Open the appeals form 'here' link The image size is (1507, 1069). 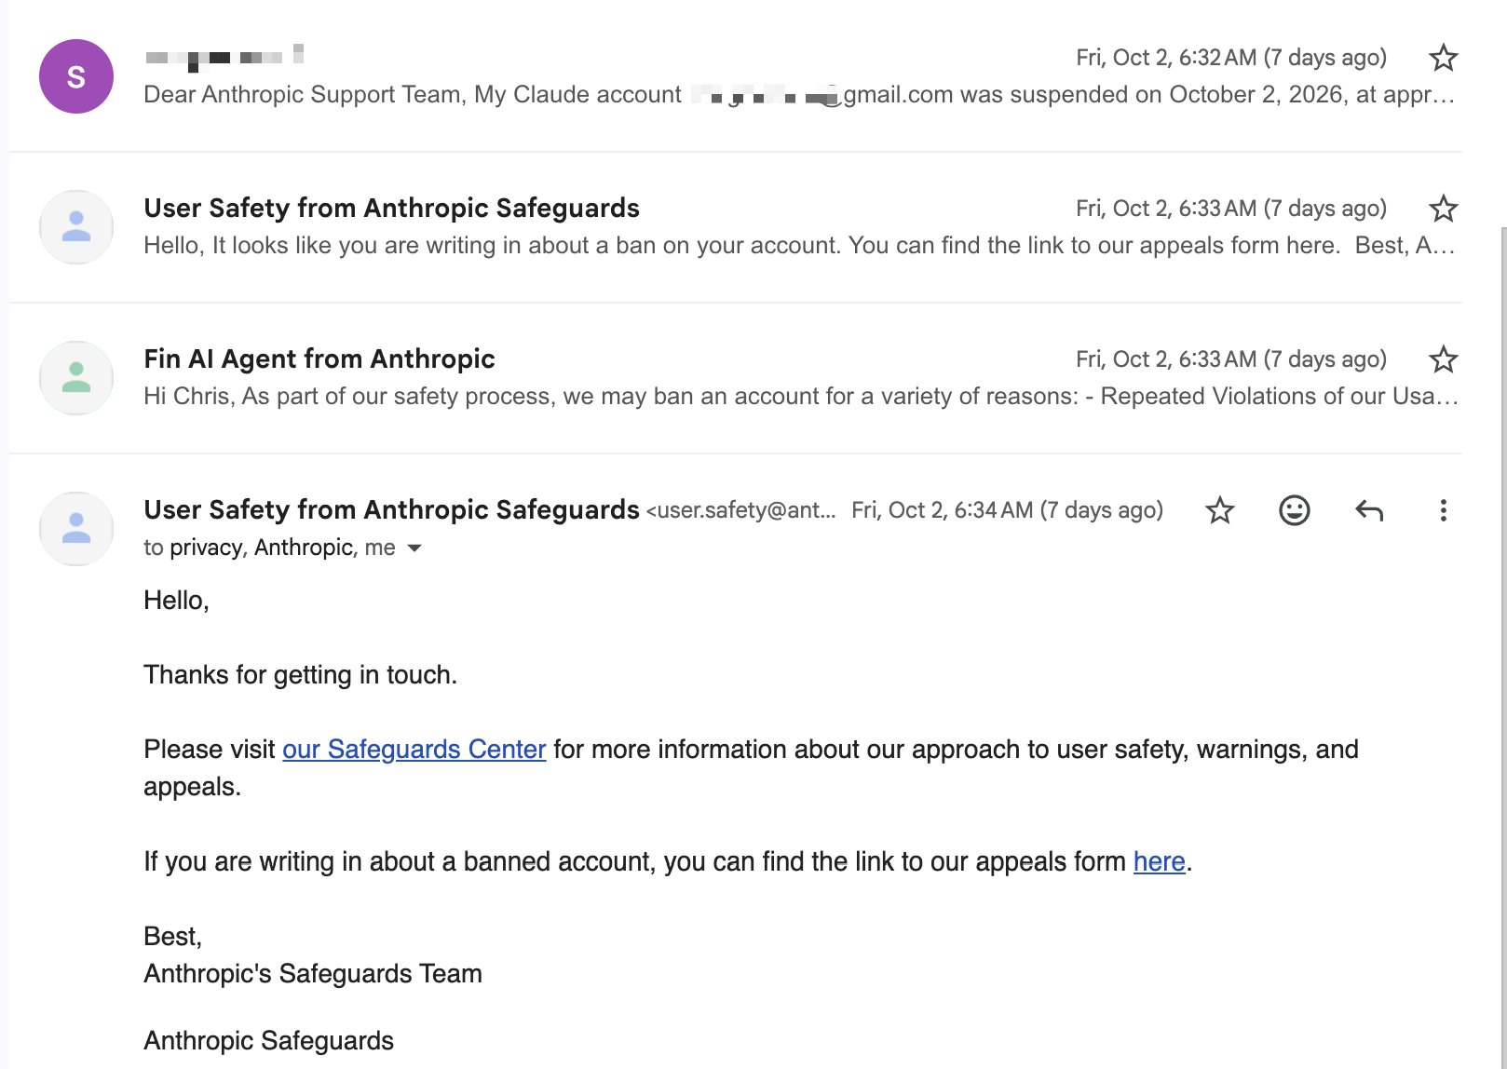[x=1159, y=861]
